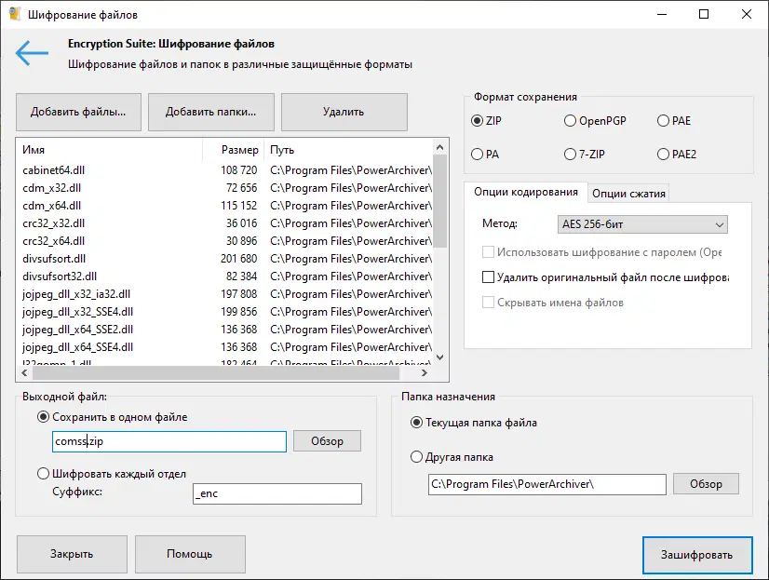Minimize the Шифрование файлов window

662,14
